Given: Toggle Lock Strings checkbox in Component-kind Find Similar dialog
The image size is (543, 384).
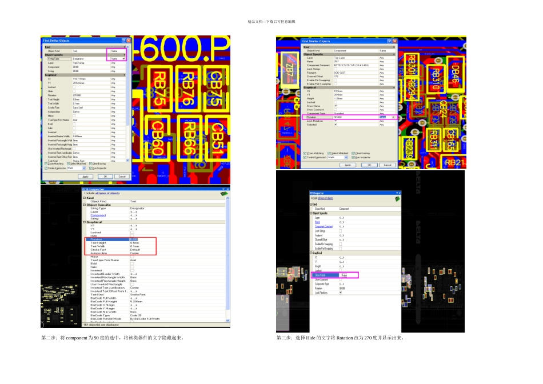Looking at the screenshot, I should pos(336,69).
